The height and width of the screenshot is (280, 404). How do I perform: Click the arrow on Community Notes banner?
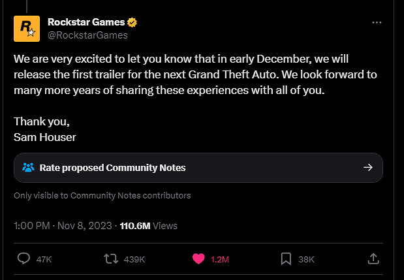coord(368,168)
